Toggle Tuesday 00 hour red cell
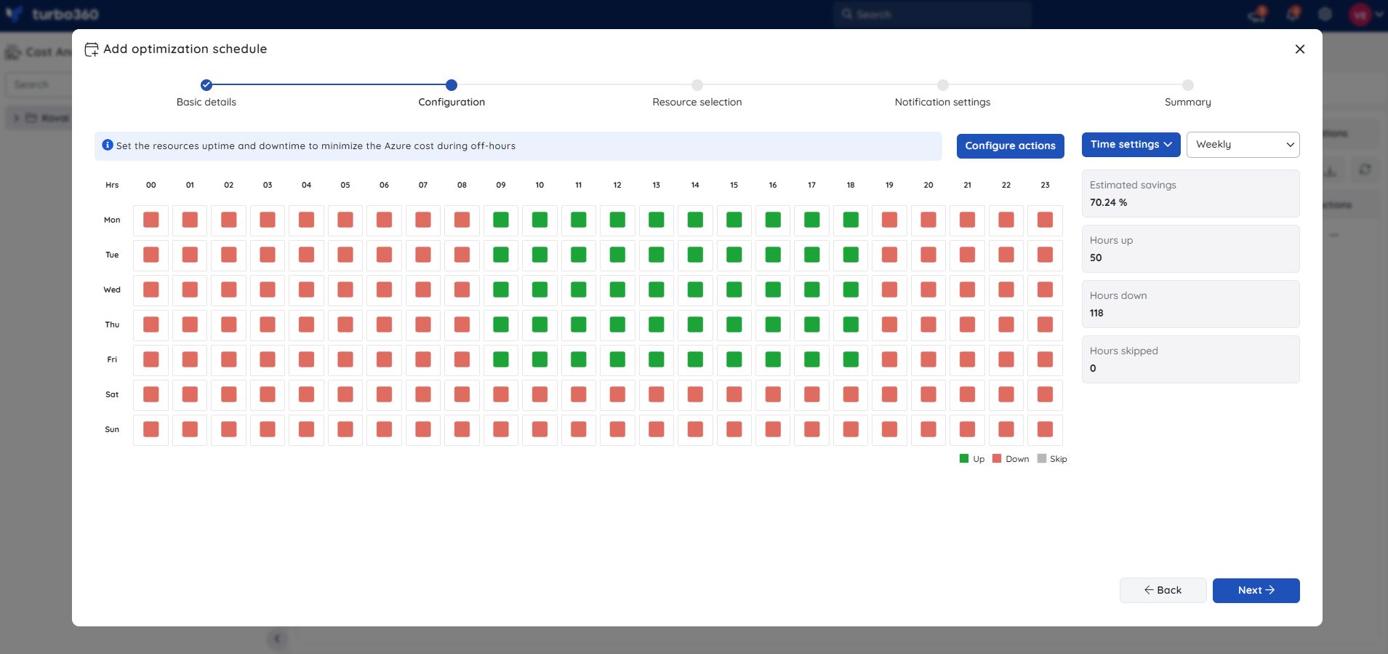The height and width of the screenshot is (654, 1388). (x=151, y=255)
